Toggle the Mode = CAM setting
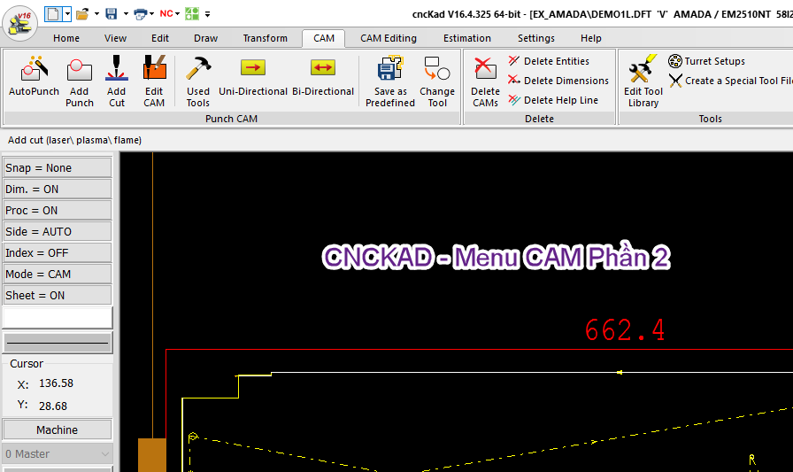Screen dimensions: 793x472 [x=58, y=274]
